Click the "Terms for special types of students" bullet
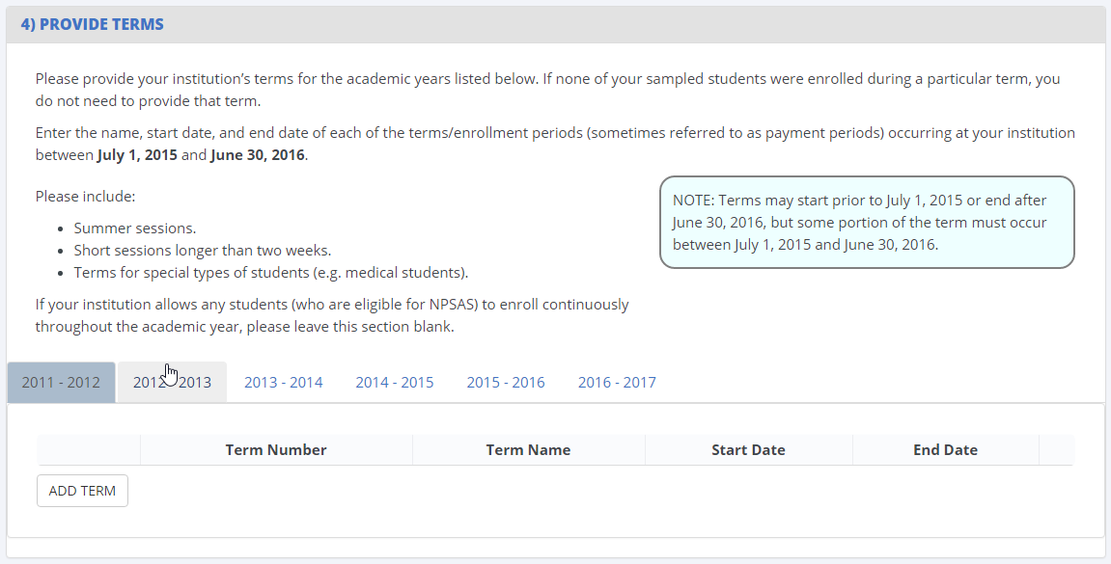Image resolution: width=1111 pixels, height=564 pixels. point(270,273)
